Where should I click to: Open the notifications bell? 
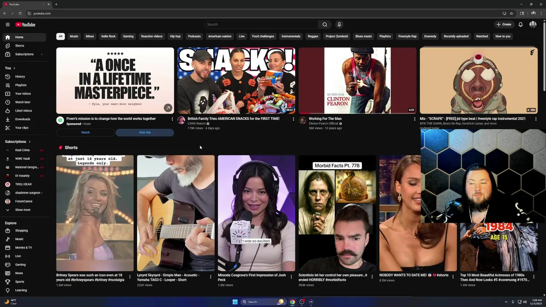click(x=520, y=24)
